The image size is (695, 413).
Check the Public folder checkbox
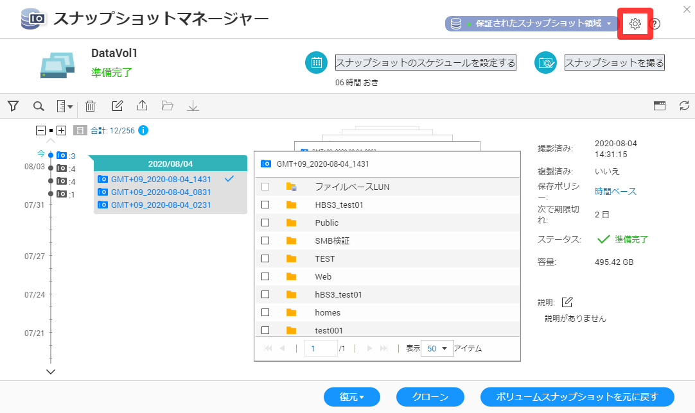pos(265,223)
